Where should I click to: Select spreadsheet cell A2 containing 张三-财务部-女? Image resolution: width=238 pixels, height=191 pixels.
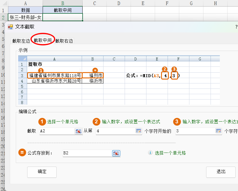tap(25, 17)
